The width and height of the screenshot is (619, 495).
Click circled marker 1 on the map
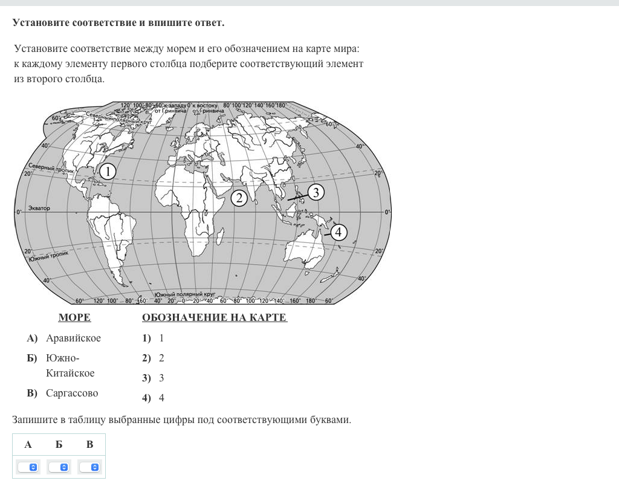pos(107,172)
